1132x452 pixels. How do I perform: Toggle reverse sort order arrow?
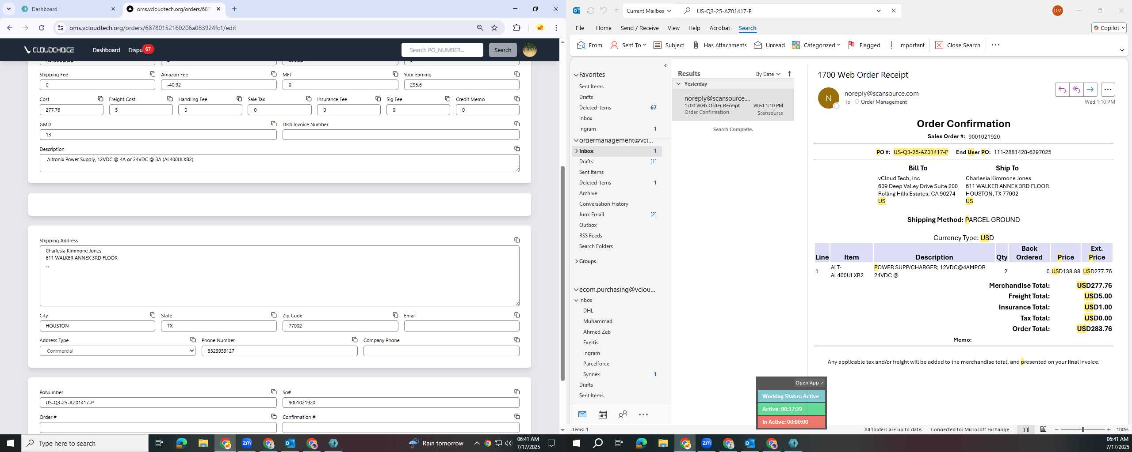pos(789,74)
